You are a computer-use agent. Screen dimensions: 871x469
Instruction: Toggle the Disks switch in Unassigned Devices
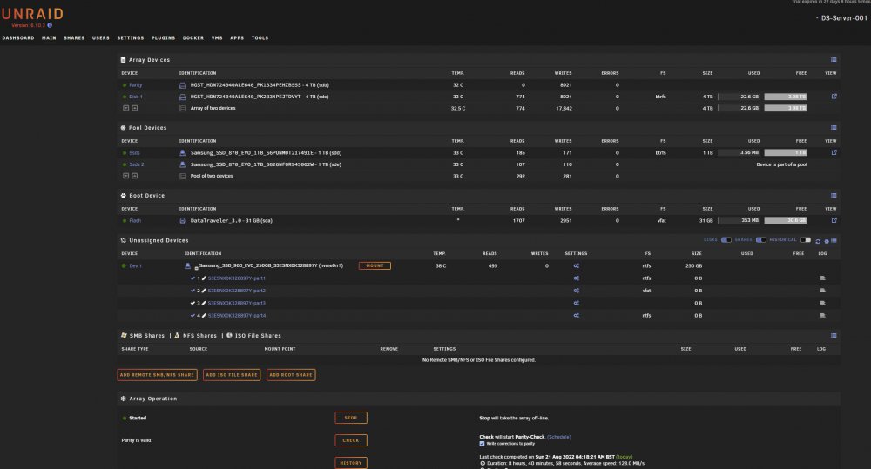[726, 240]
